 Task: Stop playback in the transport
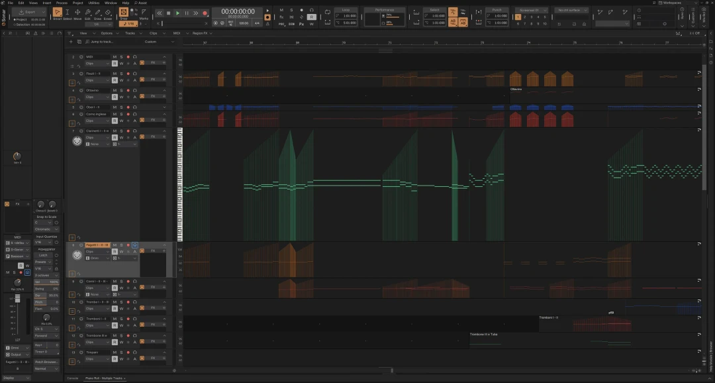168,13
